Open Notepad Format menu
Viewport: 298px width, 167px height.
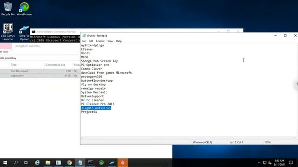101,41
